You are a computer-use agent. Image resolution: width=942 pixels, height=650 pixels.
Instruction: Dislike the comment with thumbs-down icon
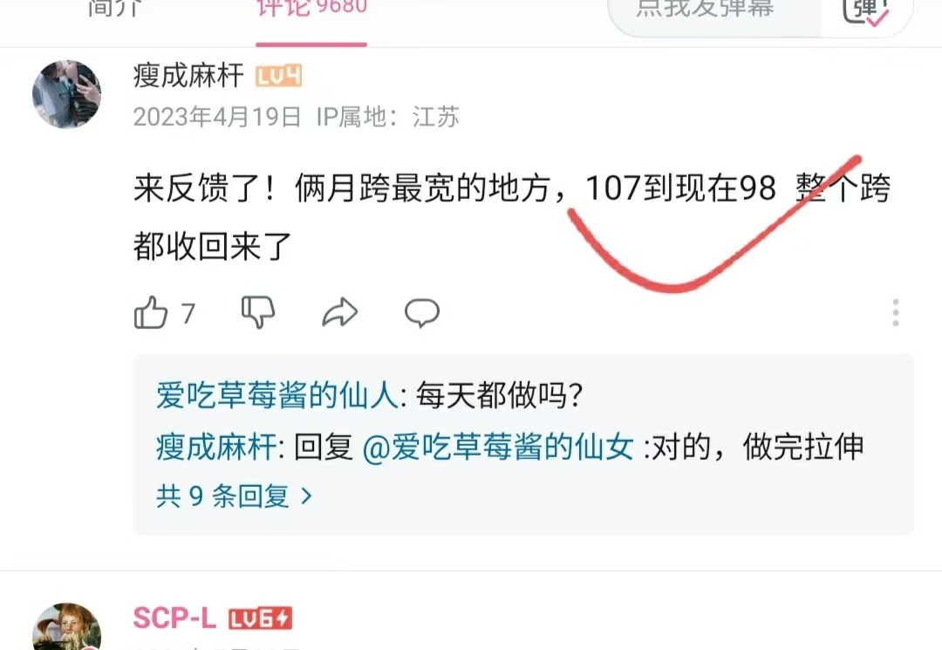coord(257,312)
